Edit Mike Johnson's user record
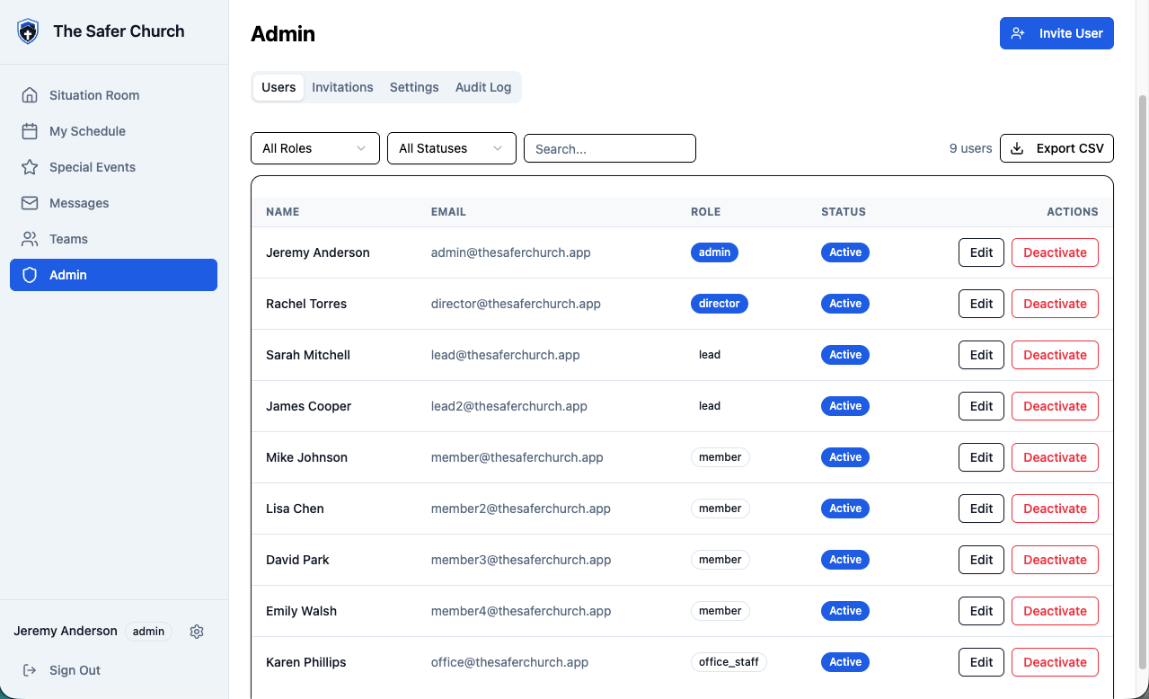Screen dimensions: 1149x699 [x=981, y=457]
